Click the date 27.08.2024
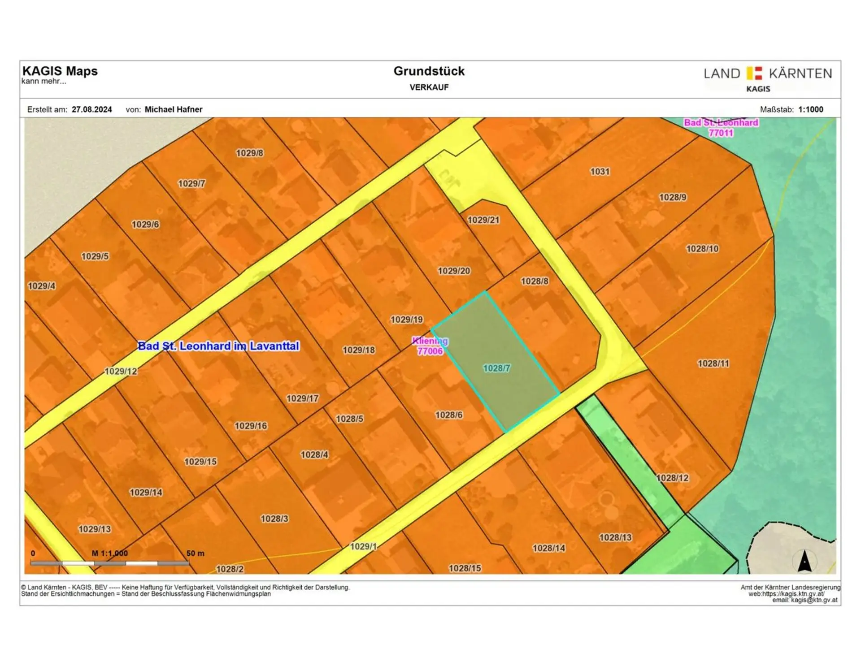Screen dimensions: 861x666 91,109
